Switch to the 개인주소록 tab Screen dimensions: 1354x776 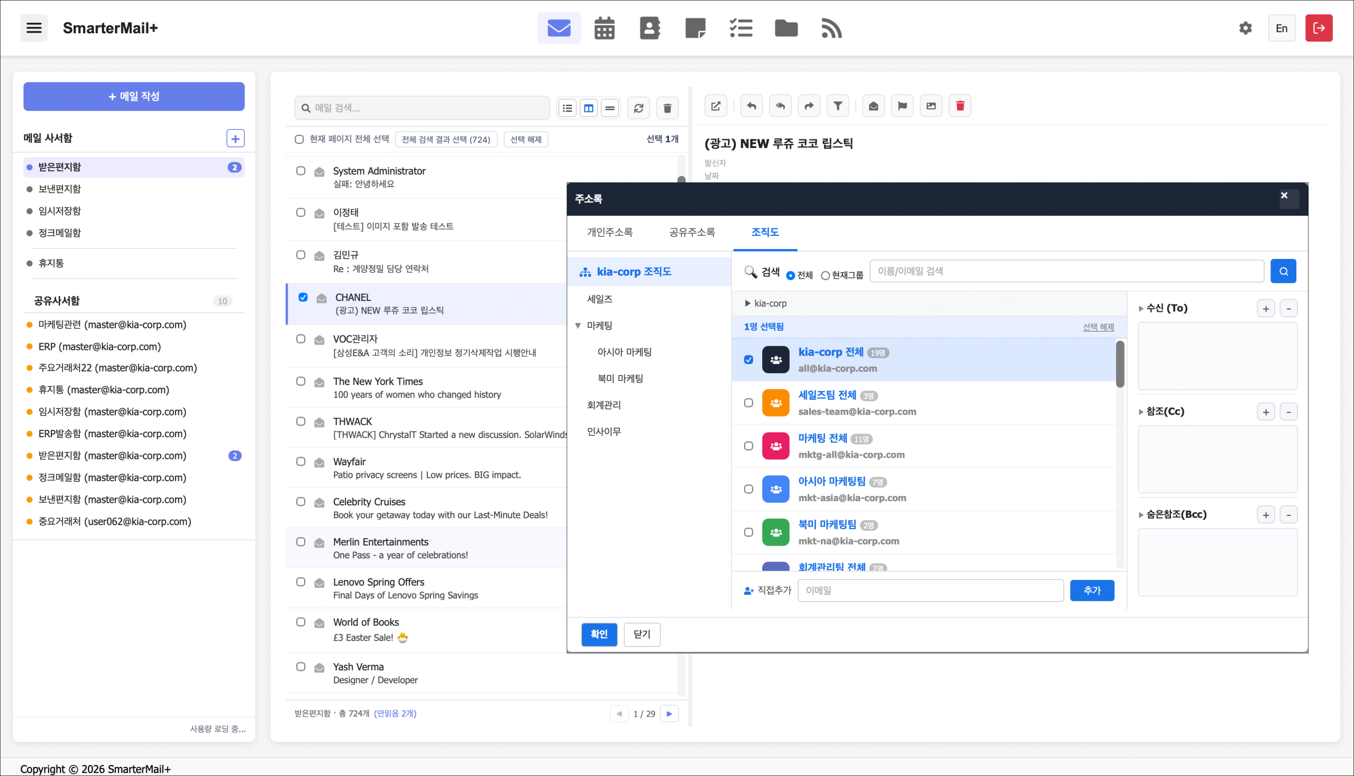click(609, 233)
